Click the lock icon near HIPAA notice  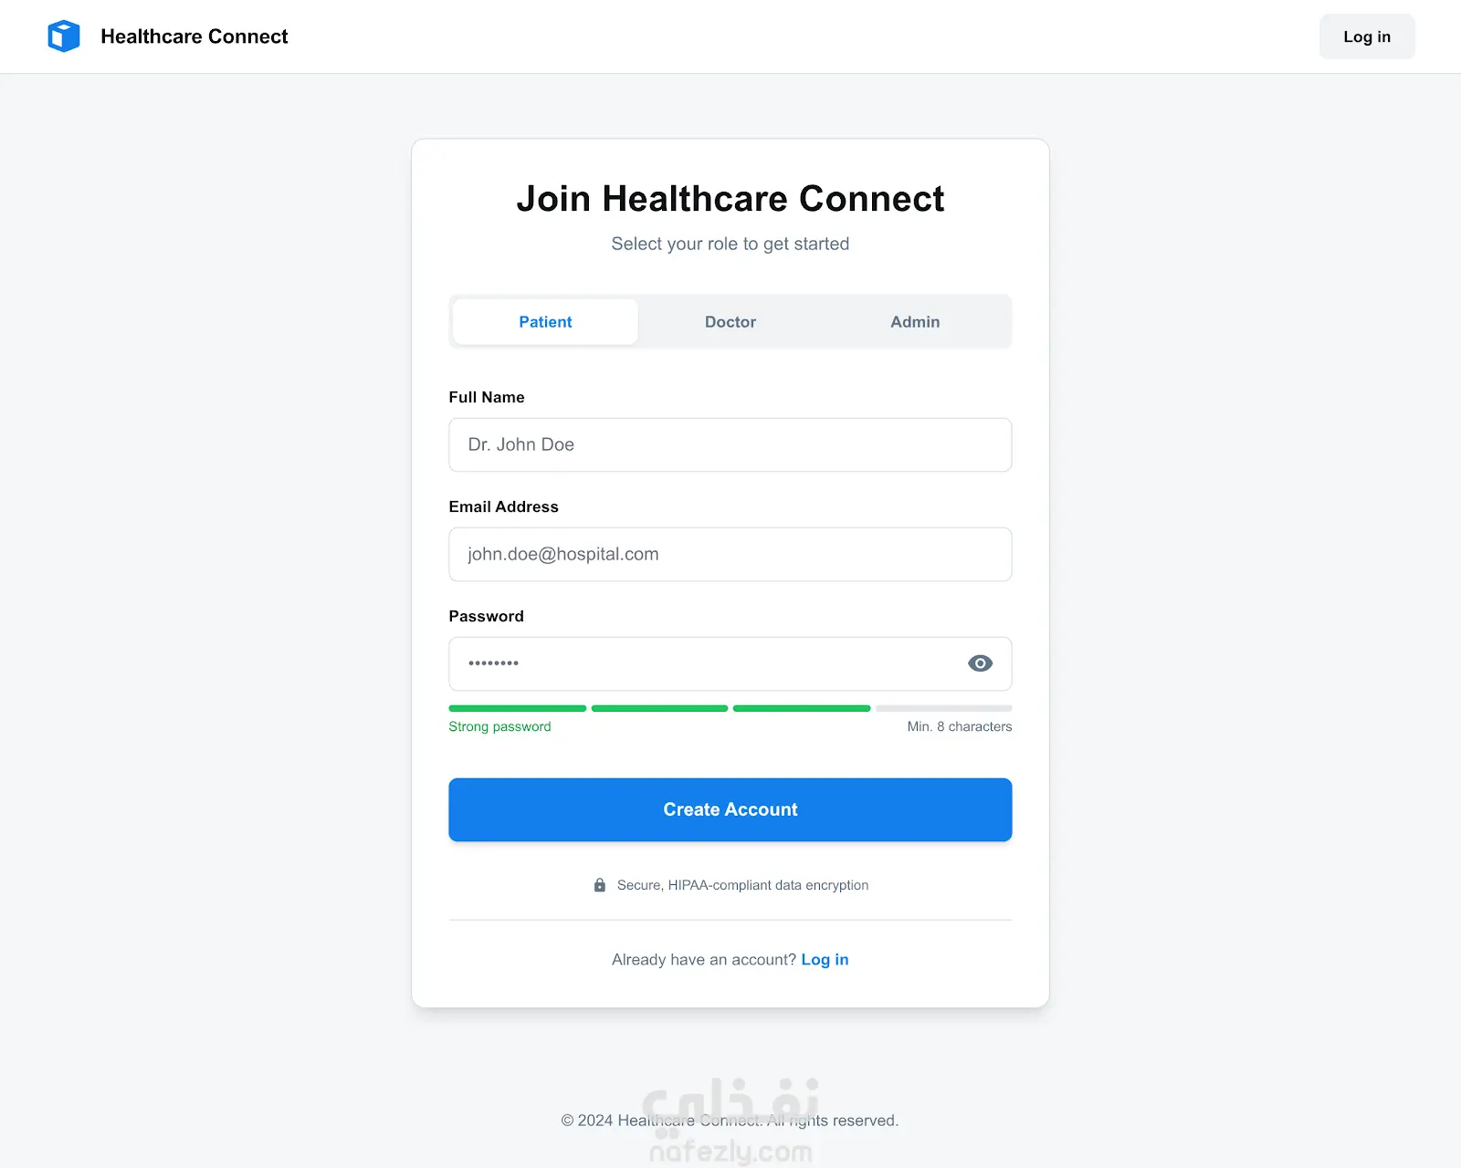600,885
